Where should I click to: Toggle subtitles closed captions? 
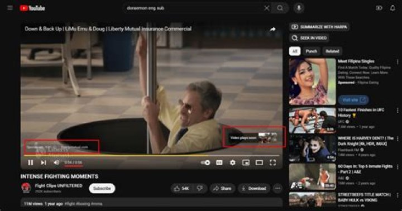point(219,162)
